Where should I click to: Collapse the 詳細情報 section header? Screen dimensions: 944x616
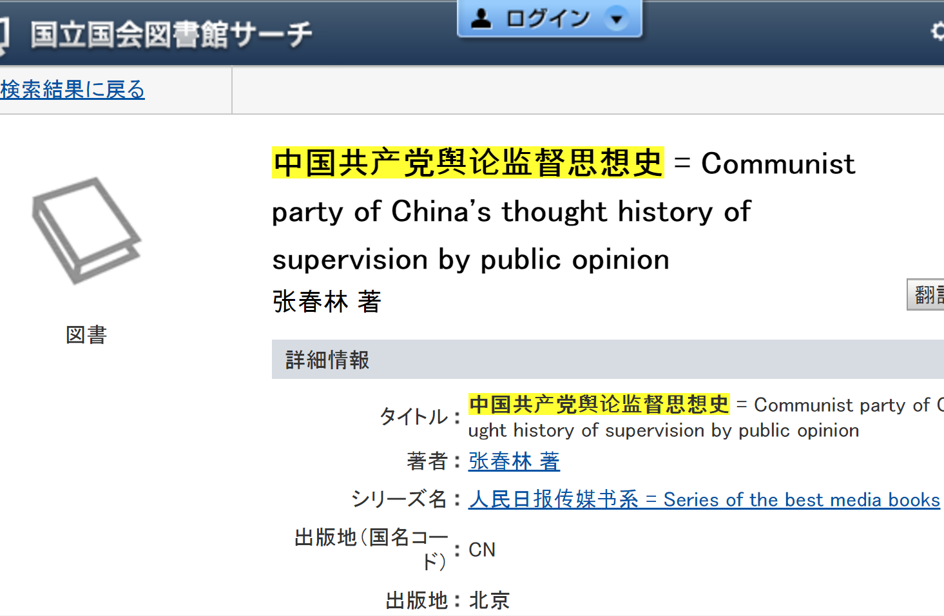click(x=327, y=360)
